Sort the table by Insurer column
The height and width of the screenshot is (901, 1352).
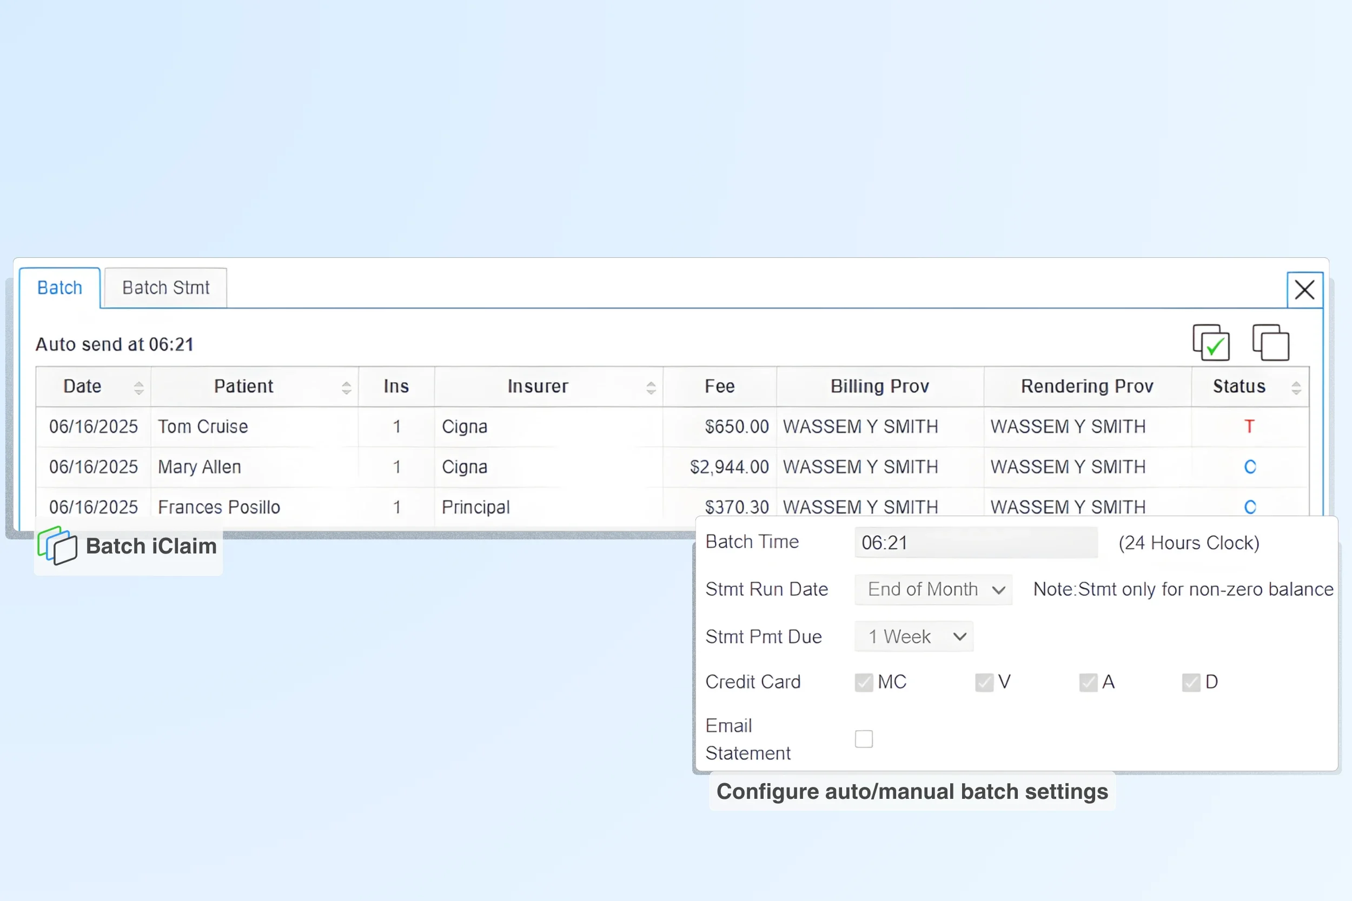click(x=651, y=386)
